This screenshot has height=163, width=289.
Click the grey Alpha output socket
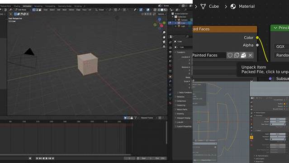click(x=257, y=45)
